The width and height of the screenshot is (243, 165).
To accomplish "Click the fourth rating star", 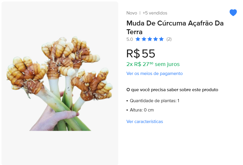I will click(155, 39).
